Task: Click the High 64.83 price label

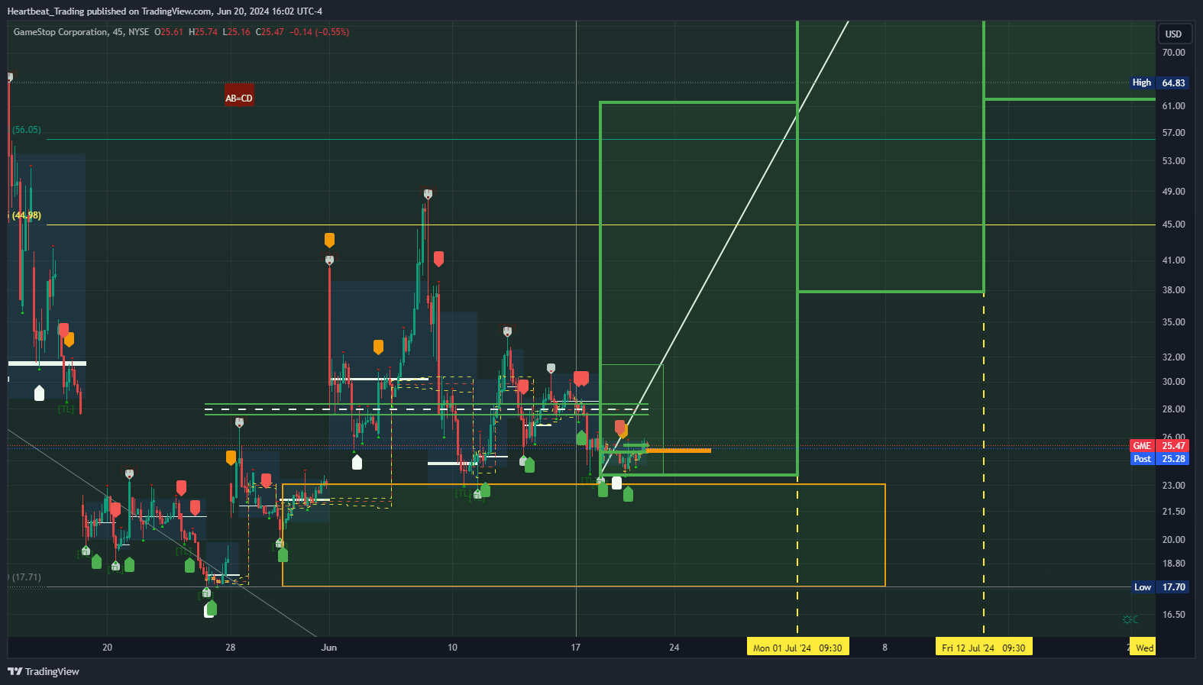Action: (1159, 82)
